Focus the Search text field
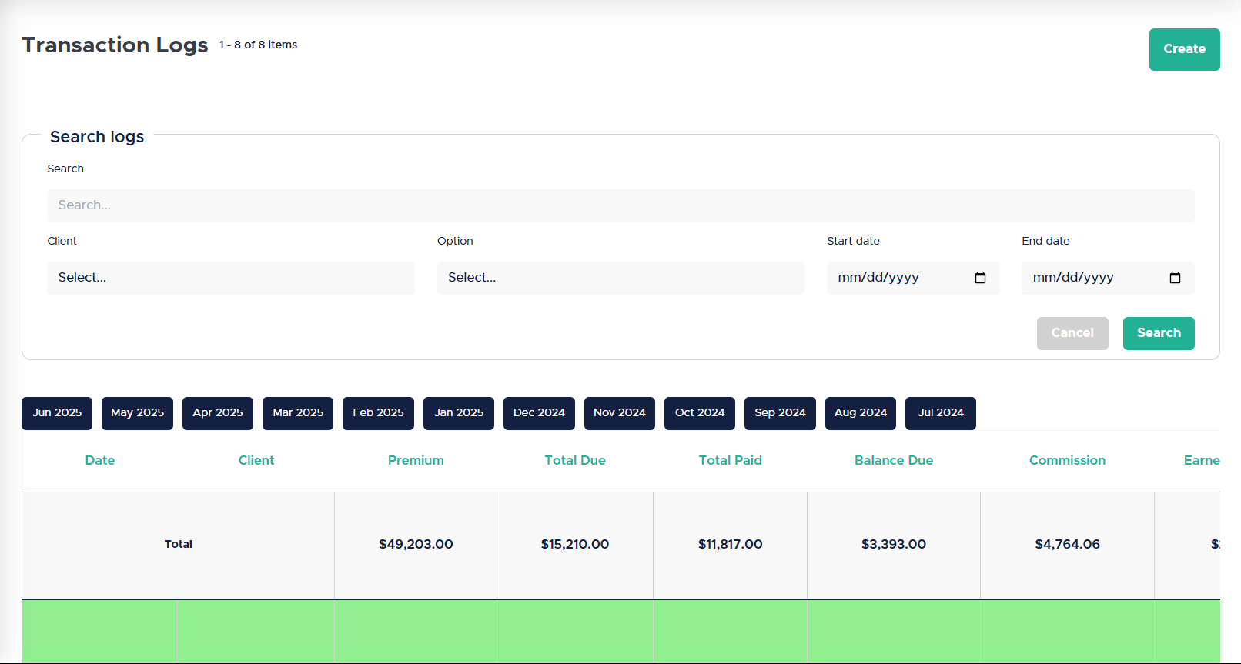 [620, 205]
